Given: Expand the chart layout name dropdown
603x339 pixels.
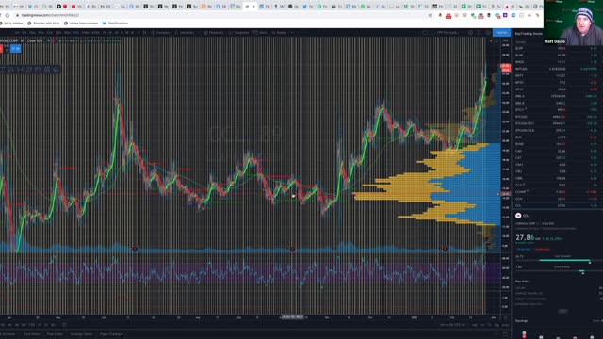Looking at the screenshot, I should (448, 33).
